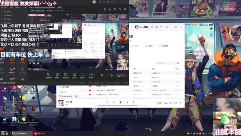Expand user account dropdown arrow in music player
The image size is (241, 136).
coord(149,27)
